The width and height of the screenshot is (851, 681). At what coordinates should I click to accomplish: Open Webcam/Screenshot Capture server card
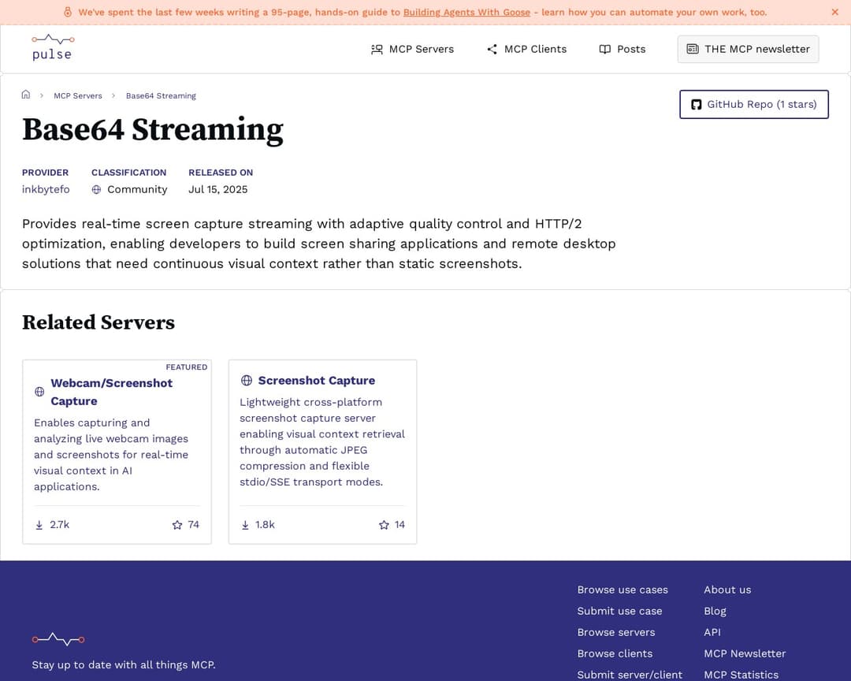coord(111,392)
